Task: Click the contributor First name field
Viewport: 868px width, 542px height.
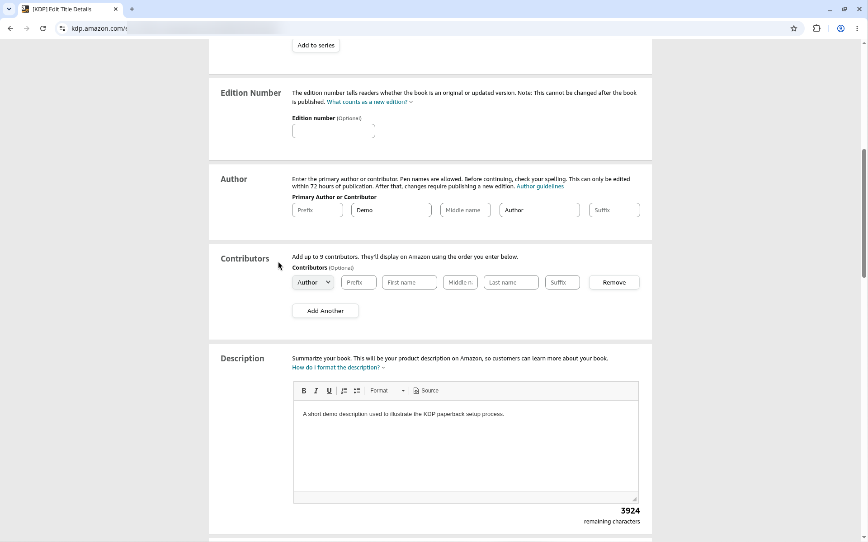Action: tap(410, 282)
